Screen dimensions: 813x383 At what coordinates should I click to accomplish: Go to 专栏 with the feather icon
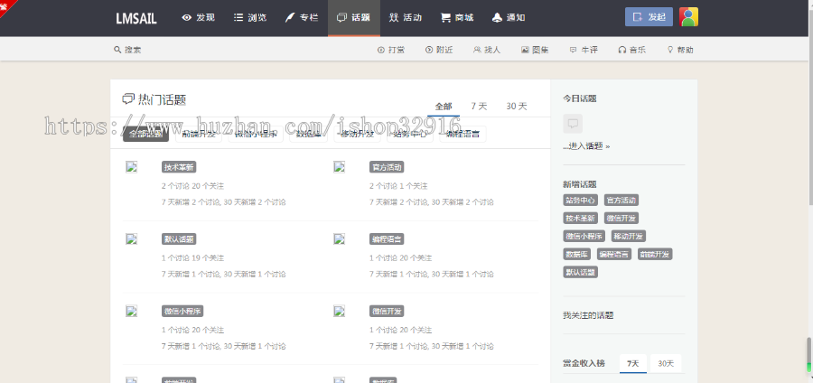click(x=302, y=18)
